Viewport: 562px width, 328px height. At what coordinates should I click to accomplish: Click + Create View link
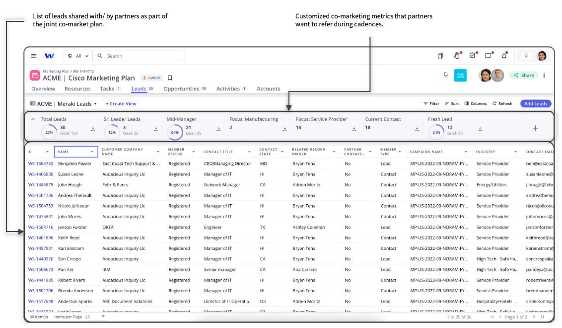tap(121, 104)
